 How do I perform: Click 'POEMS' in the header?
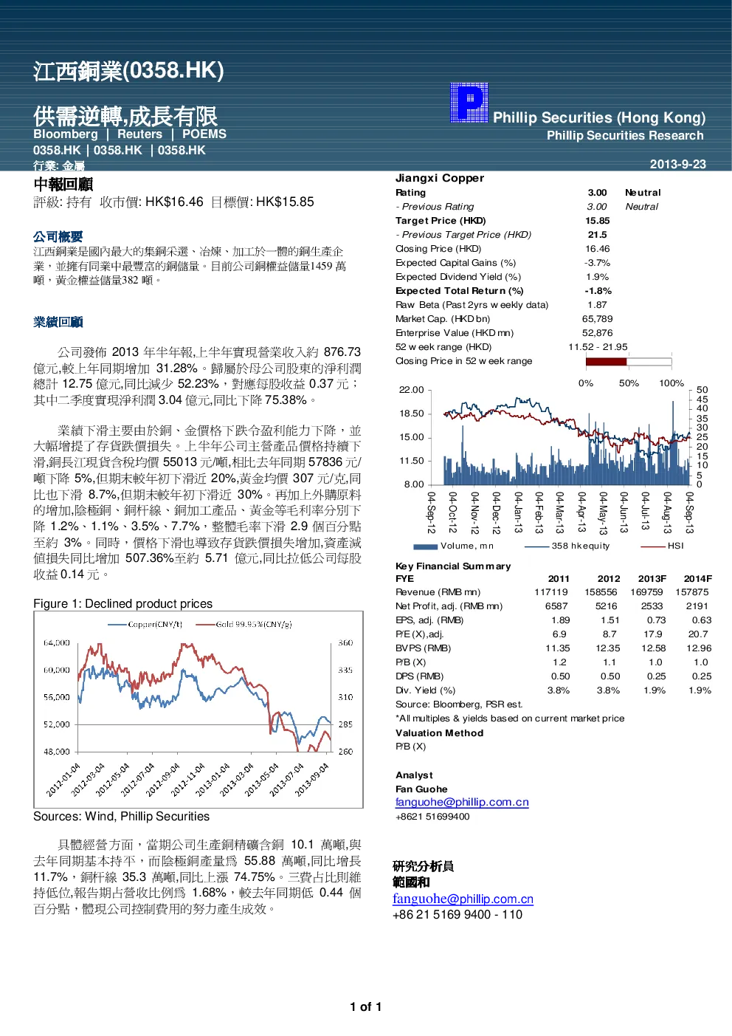pos(204,134)
